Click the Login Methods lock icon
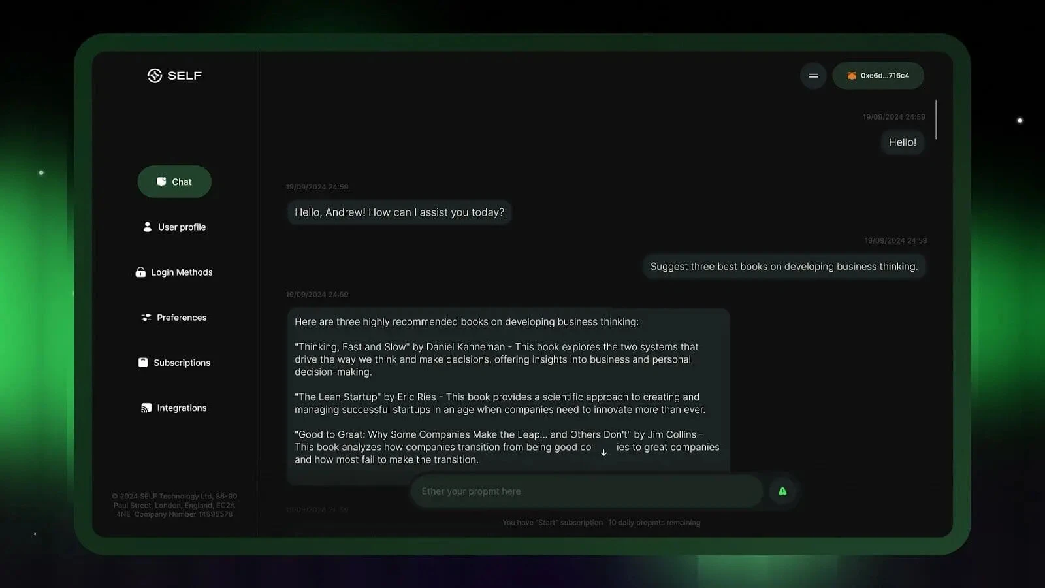This screenshot has height=588, width=1045. [x=140, y=272]
